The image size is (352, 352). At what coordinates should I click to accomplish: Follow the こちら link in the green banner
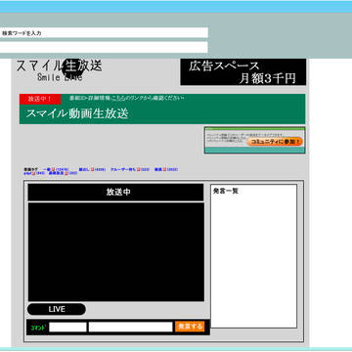118,98
